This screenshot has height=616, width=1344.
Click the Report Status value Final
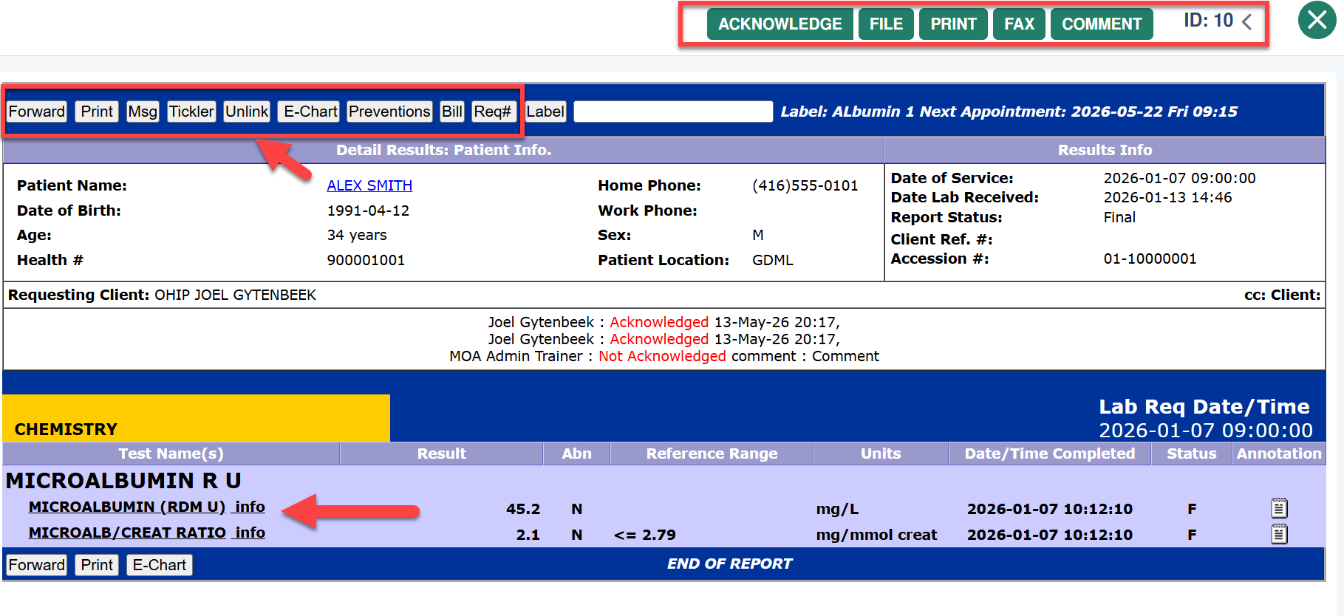[1119, 217]
